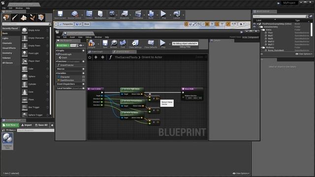
Task: Open Compile options dropdown arrow
Action: [98, 44]
